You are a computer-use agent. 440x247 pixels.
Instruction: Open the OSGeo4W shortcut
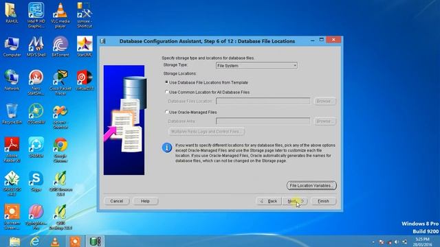pyautogui.click(x=36, y=114)
